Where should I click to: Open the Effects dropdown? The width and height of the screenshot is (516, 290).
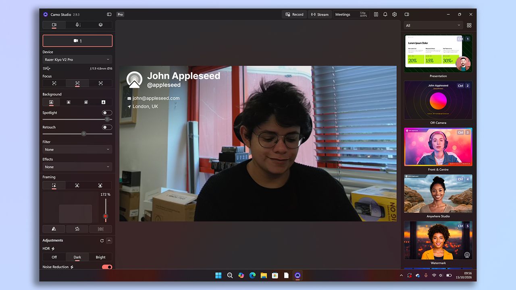click(77, 167)
